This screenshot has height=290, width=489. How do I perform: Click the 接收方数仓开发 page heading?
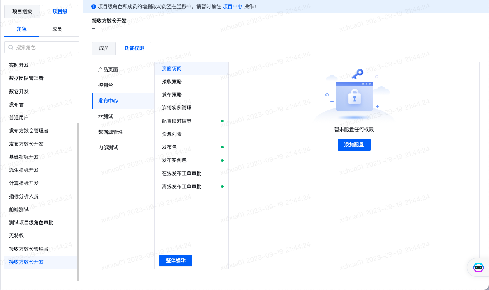click(109, 21)
